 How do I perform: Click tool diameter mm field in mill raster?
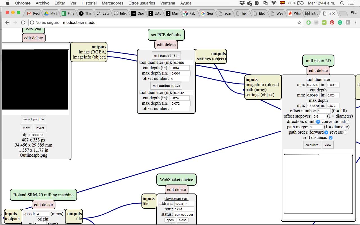313,85
